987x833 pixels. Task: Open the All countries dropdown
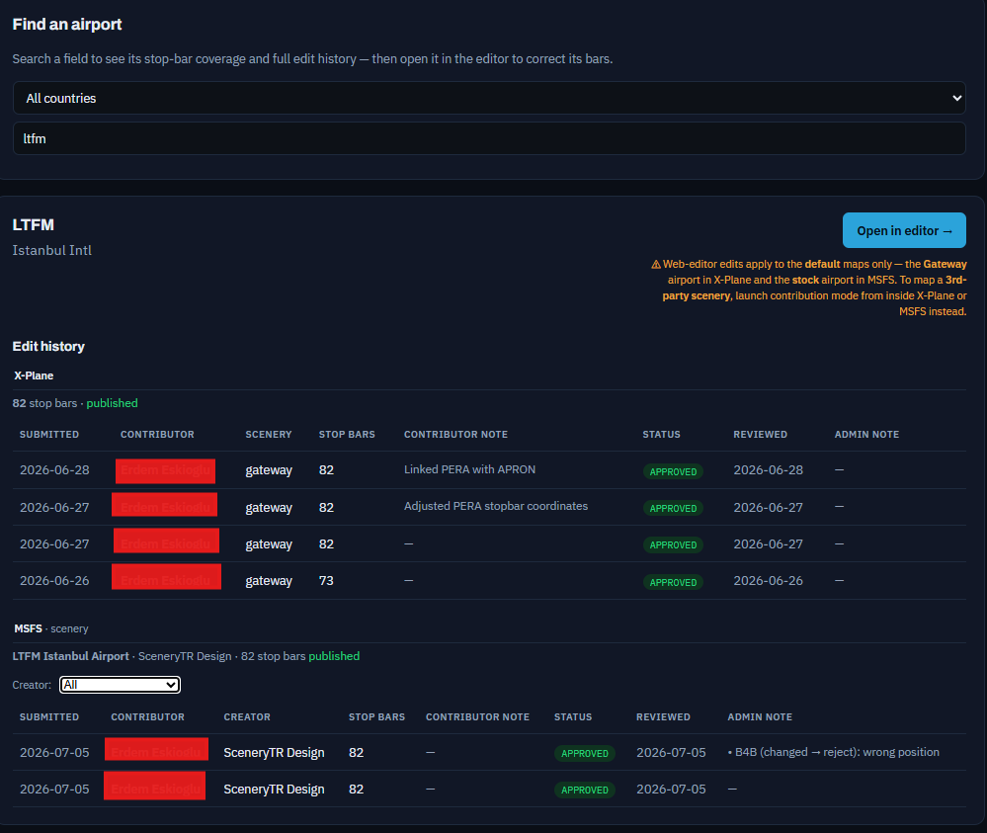[x=489, y=98]
